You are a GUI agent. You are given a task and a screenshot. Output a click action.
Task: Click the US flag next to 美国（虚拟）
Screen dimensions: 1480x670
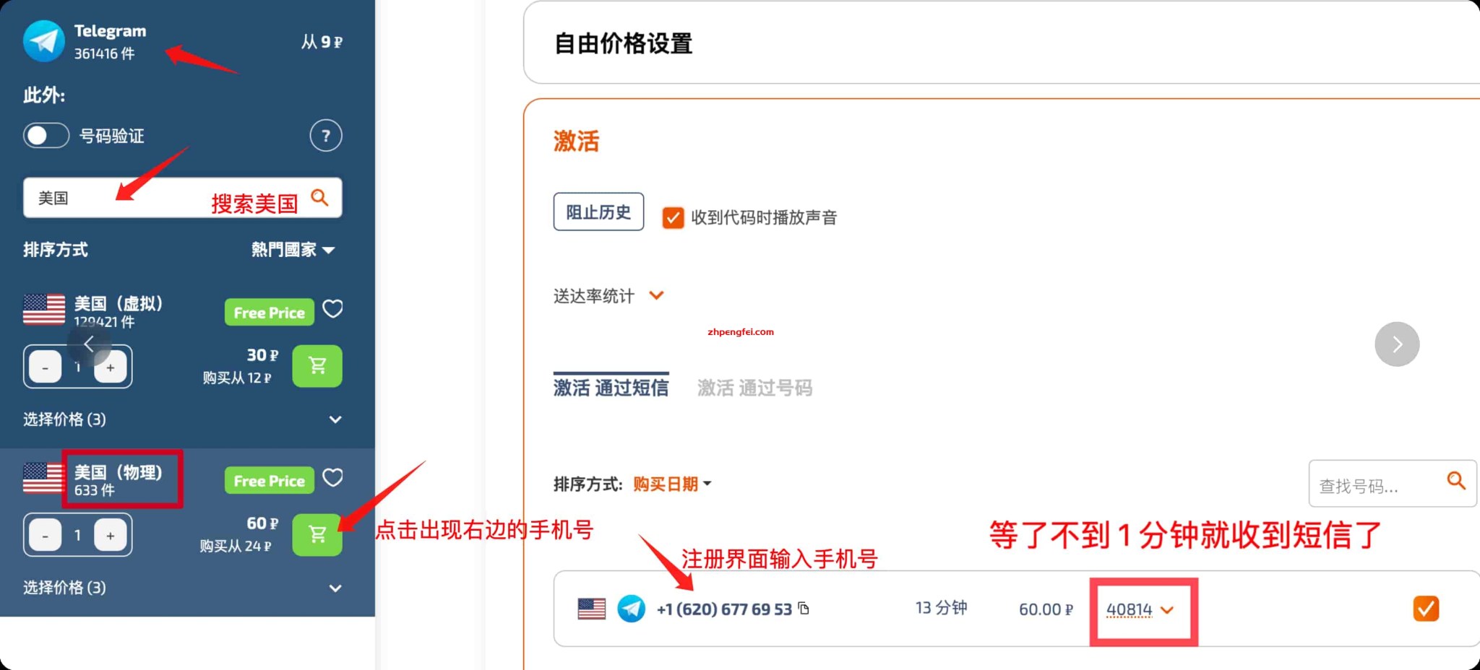point(44,310)
